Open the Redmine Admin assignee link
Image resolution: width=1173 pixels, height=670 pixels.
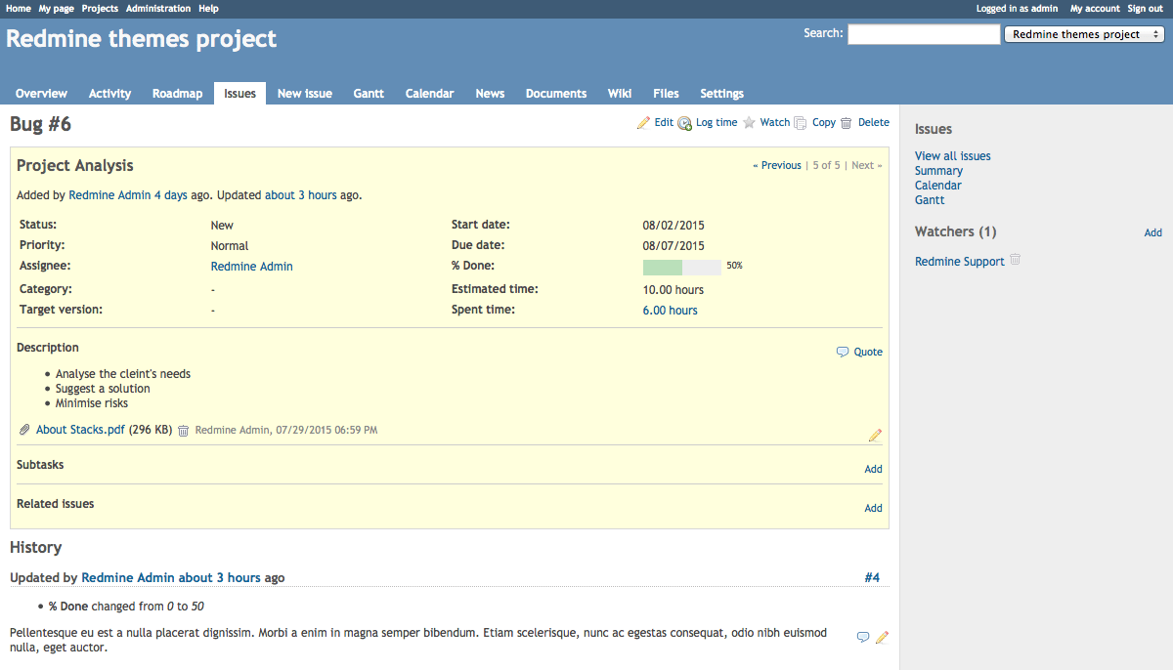[x=252, y=267]
